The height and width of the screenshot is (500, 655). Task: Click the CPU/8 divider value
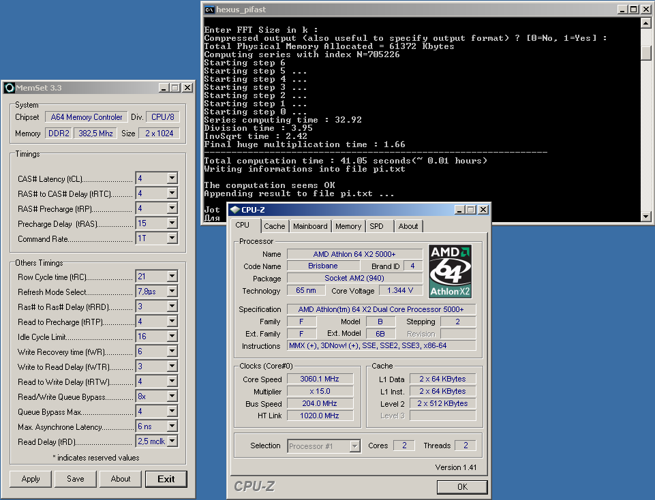tap(163, 117)
